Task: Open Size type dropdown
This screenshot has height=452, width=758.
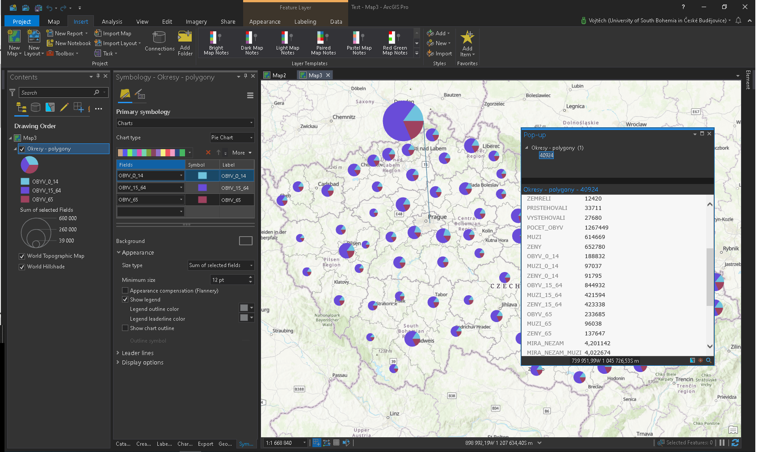Action: pyautogui.click(x=221, y=265)
